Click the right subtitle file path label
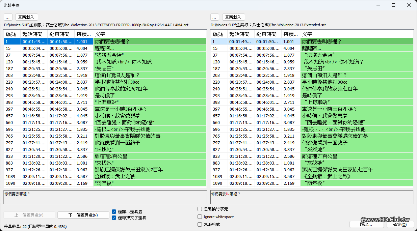Viewport: 417px width, 231px height. pos(268,25)
